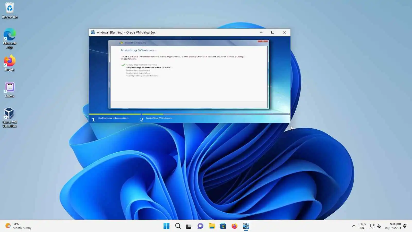Close the VirtualBox VM window
This screenshot has height=232, width=412.
(x=285, y=32)
